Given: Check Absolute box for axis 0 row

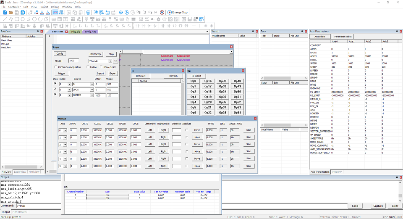Looking at the screenshot, I should pyautogui.click(x=187, y=130).
